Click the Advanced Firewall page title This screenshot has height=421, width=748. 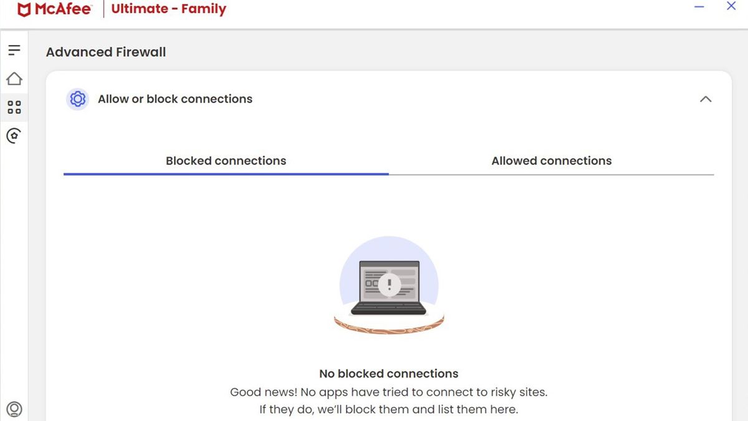[x=105, y=52]
